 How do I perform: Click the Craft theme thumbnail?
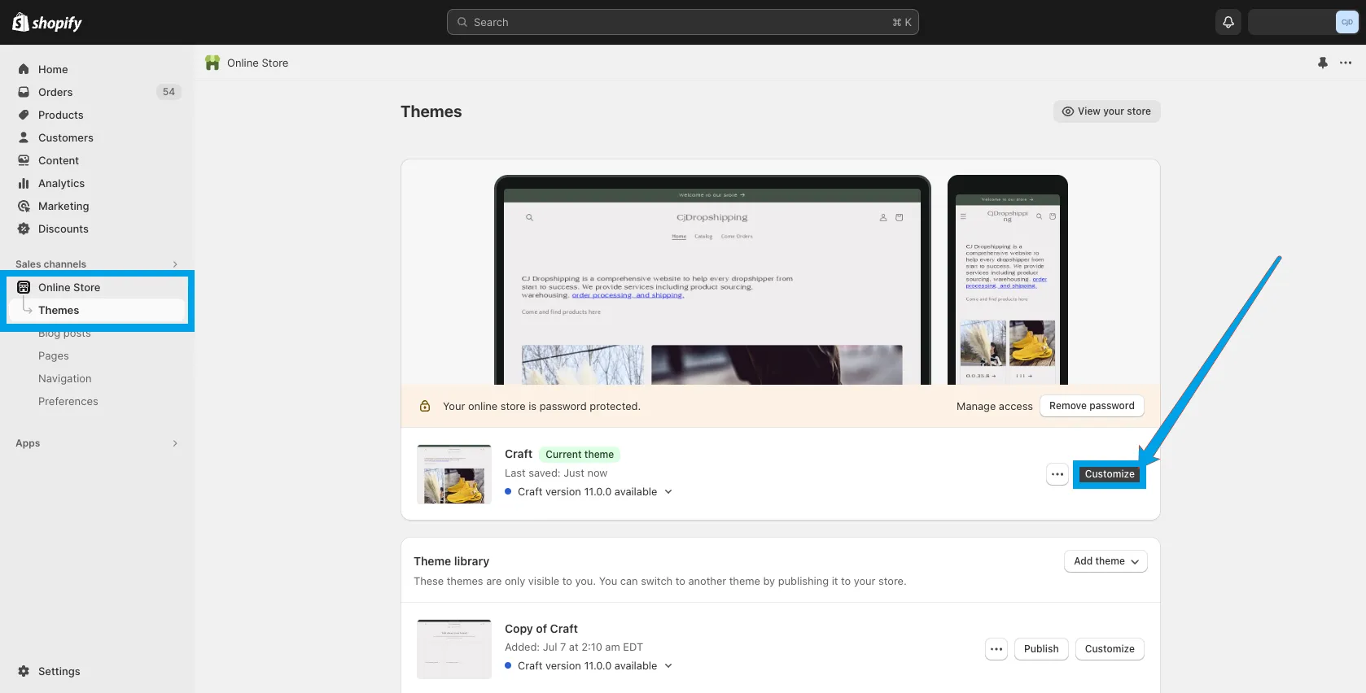pos(454,474)
